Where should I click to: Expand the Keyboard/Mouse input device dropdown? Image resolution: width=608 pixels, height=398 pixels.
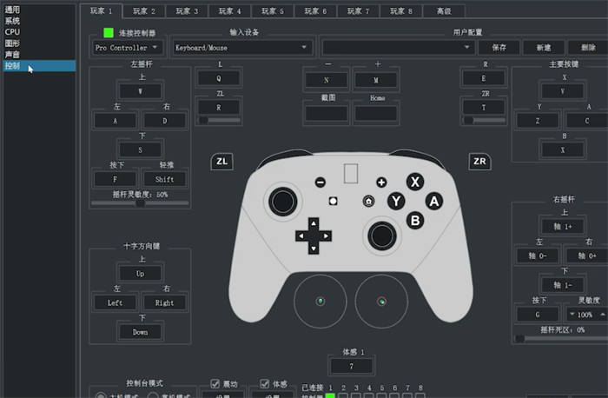coord(242,48)
